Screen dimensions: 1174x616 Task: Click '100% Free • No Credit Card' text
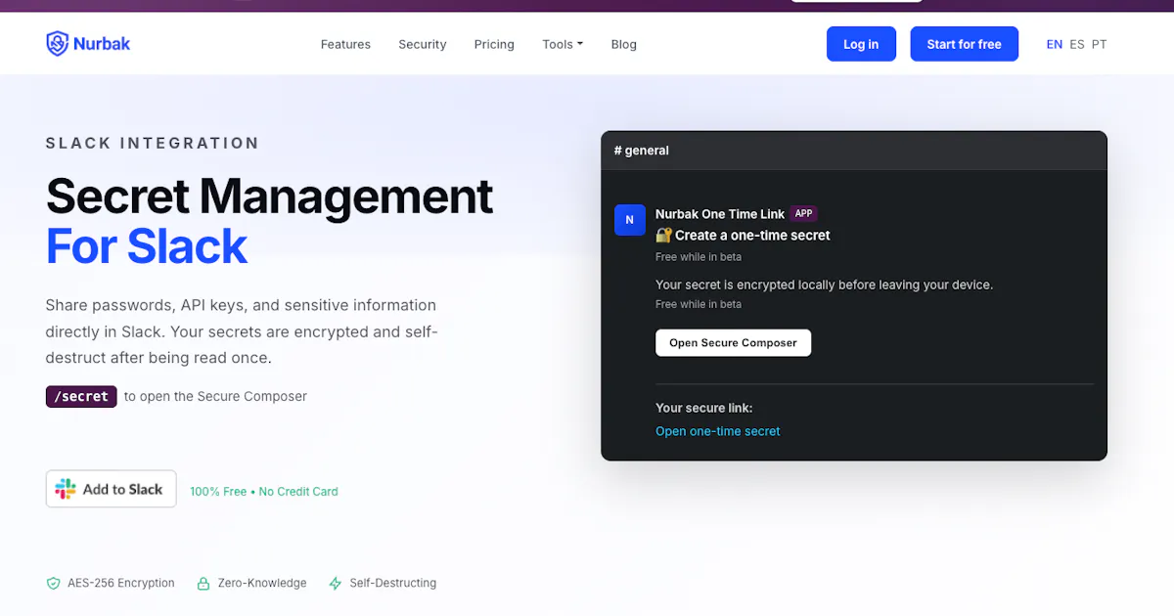click(x=264, y=492)
